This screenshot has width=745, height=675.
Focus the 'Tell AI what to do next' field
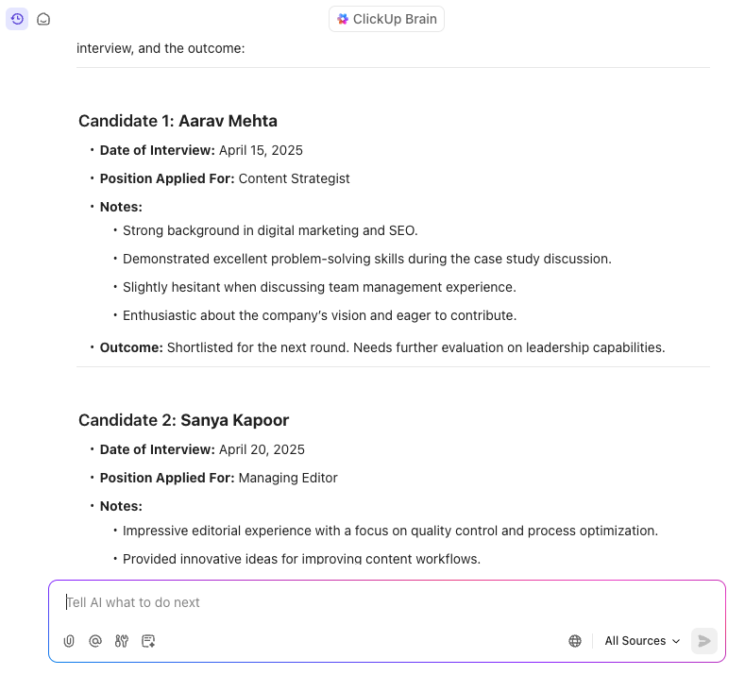point(378,602)
